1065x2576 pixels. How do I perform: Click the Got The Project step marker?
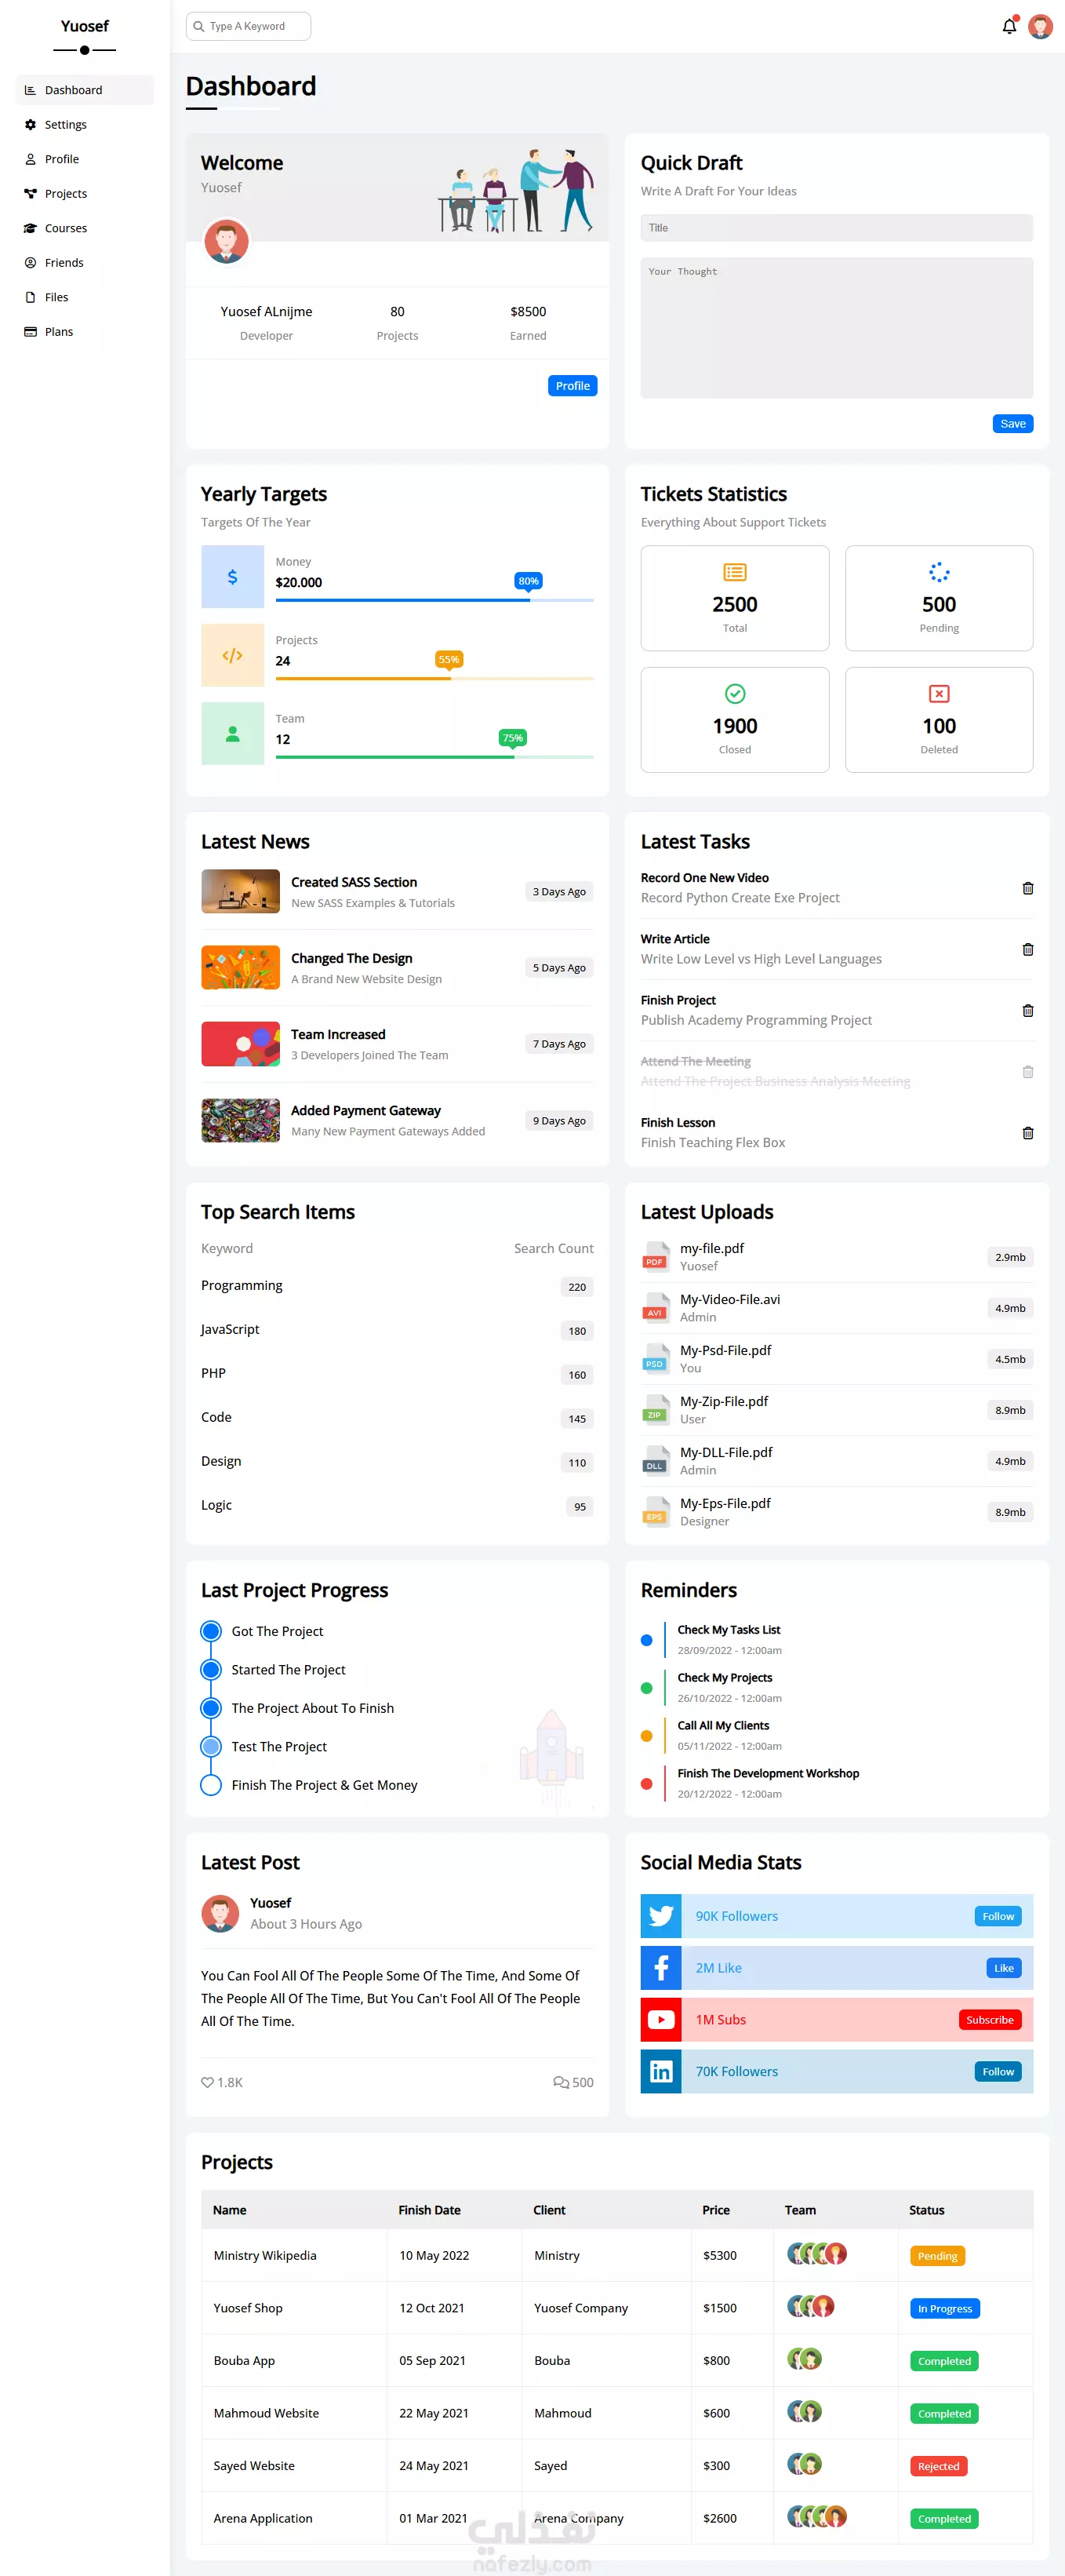point(211,1631)
